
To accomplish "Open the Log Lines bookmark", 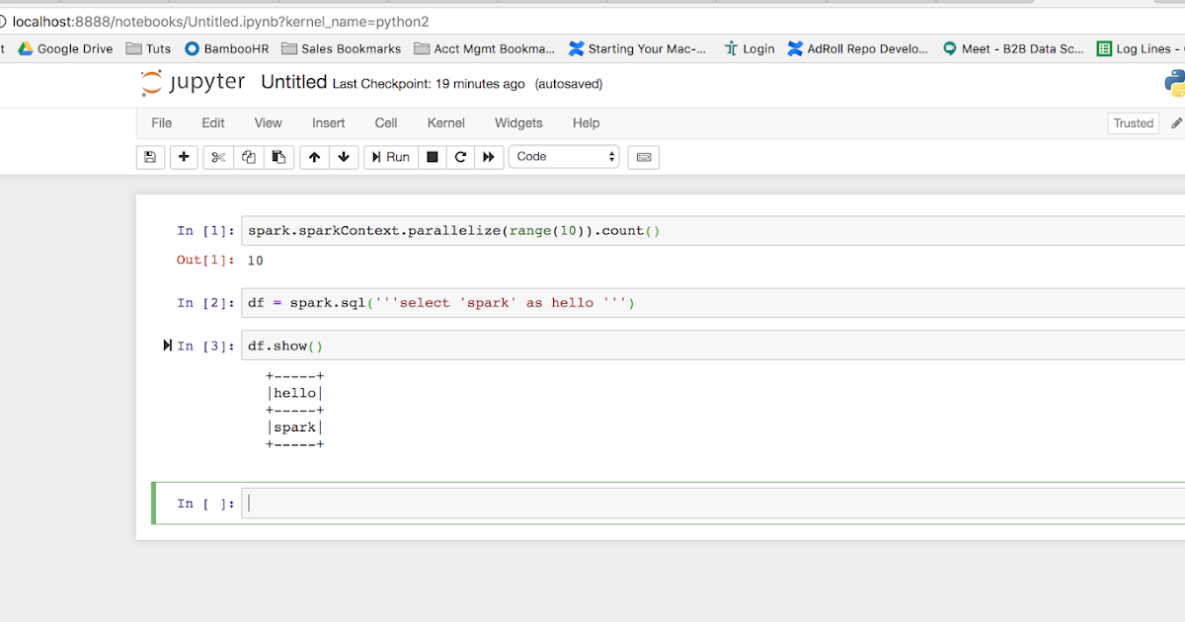I will (x=1141, y=48).
